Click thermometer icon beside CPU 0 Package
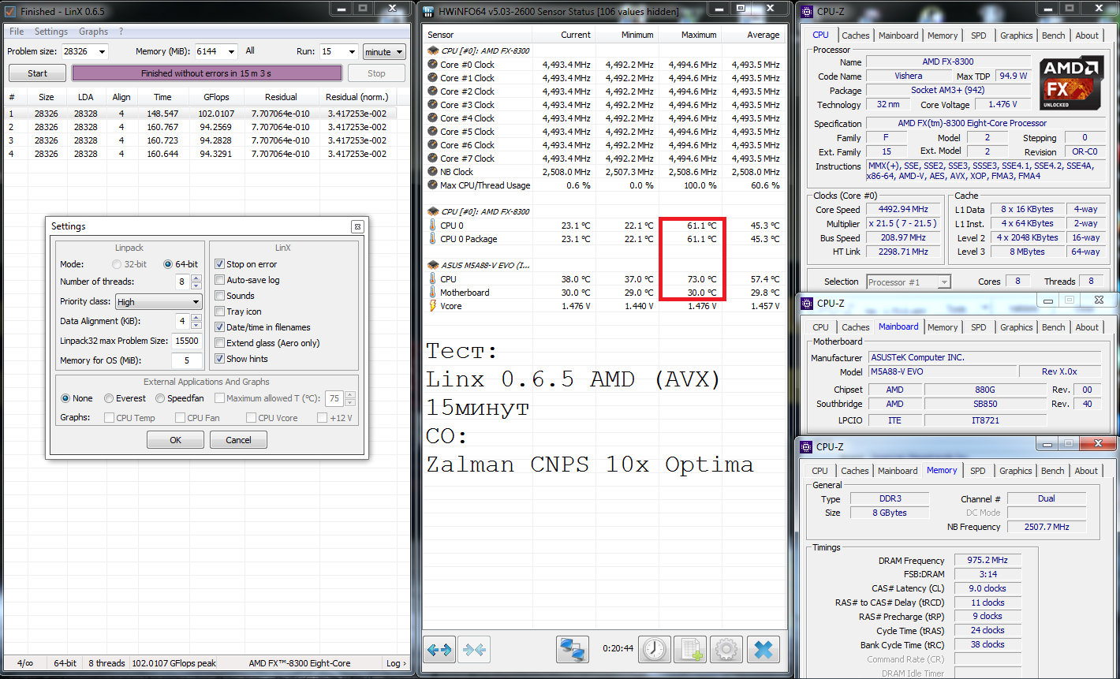This screenshot has width=1120, height=679. point(432,239)
